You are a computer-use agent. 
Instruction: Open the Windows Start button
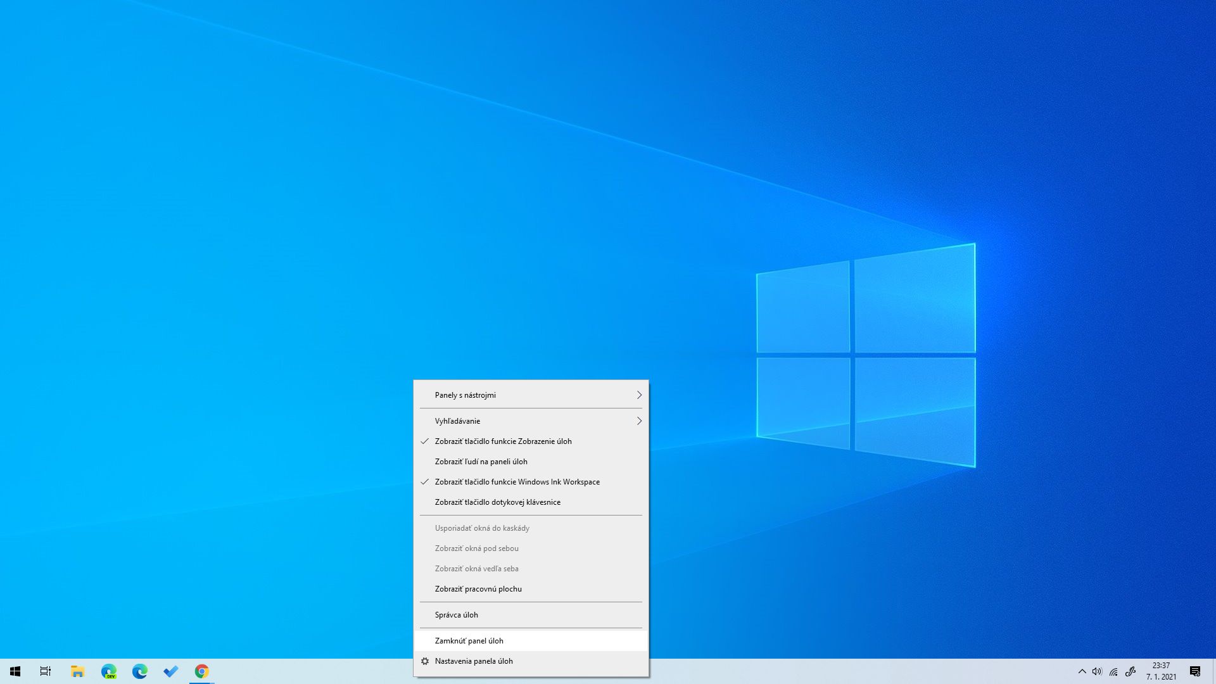(x=15, y=671)
